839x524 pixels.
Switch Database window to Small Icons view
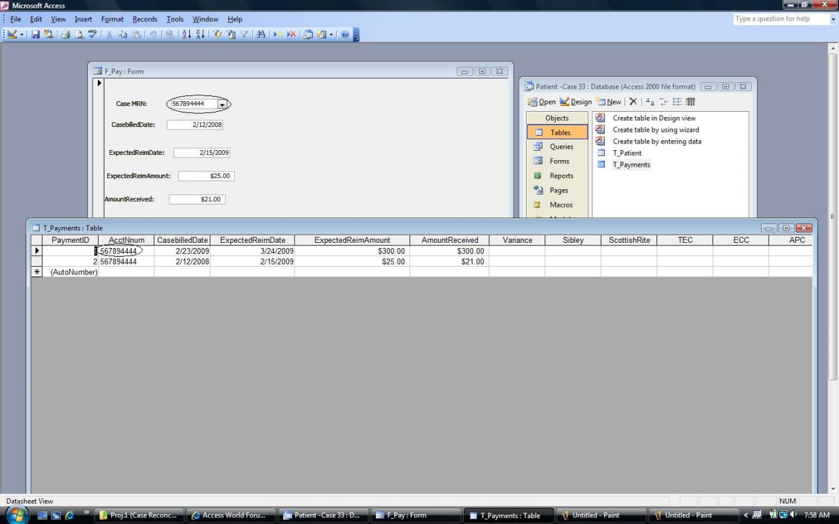pyautogui.click(x=664, y=102)
